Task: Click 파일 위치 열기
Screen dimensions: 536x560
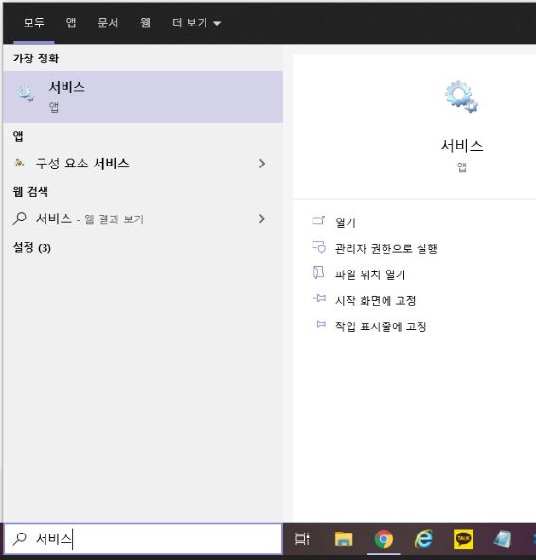Action: [370, 274]
